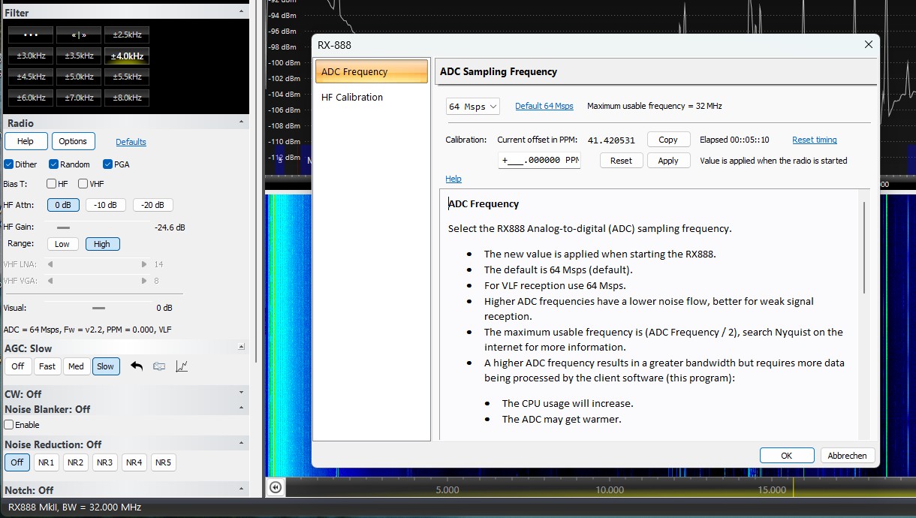Set HF Attn to -10 dB
Screen dimensions: 916x518
(106, 205)
